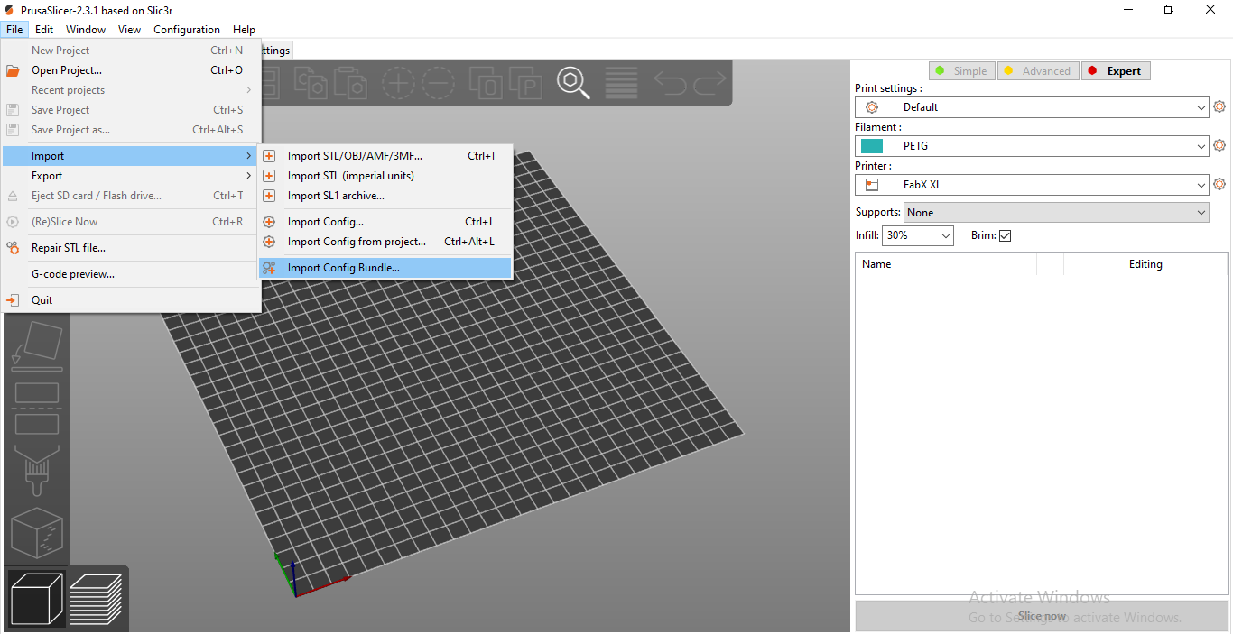Click the Open Project folder icon
This screenshot has height=634, width=1233.
(x=13, y=70)
